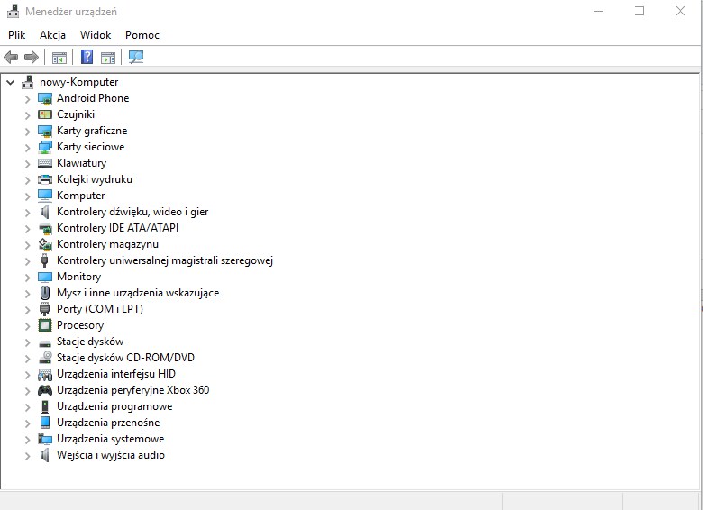Open the Plik menu
Image resolution: width=703 pixels, height=510 pixels.
tap(16, 35)
